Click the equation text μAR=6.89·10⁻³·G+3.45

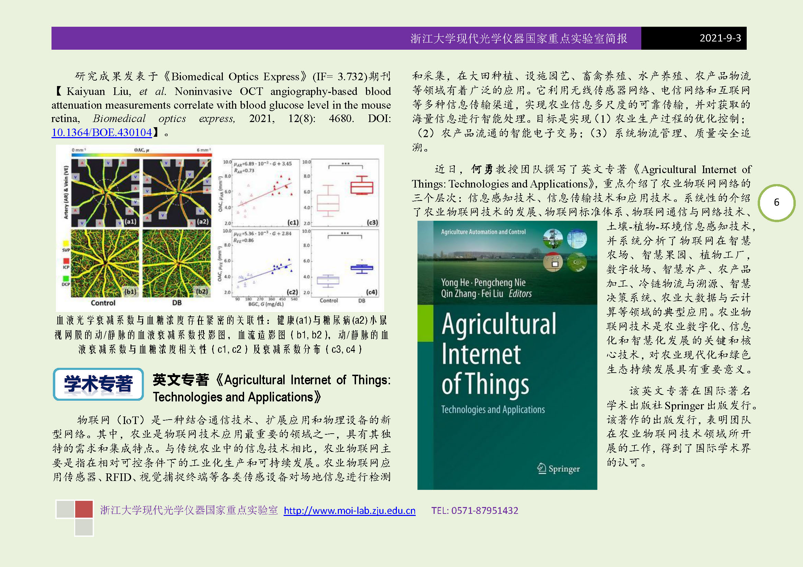(263, 164)
